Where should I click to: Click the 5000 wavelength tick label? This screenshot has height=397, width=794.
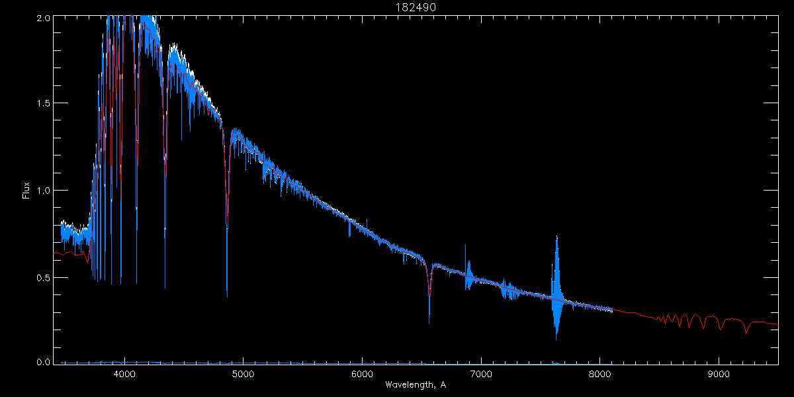point(243,374)
